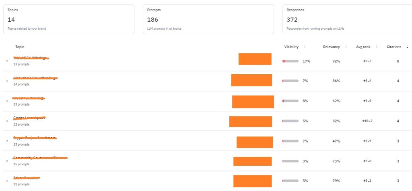Viewport: 412px width, 191px height.
Task: Click sort arrows next to Visibility
Action: point(305,47)
